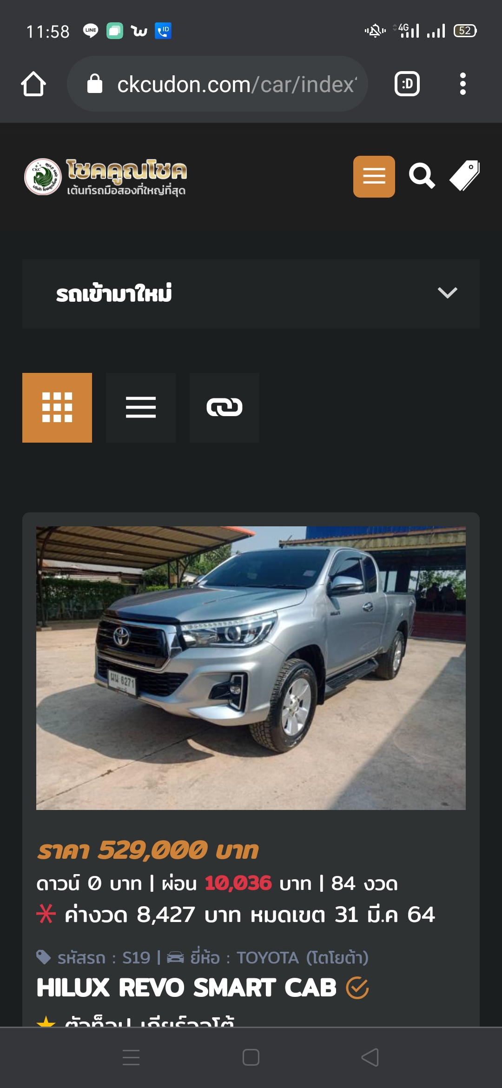Open the price tag icon
The height and width of the screenshot is (1088, 502).
pyautogui.click(x=464, y=176)
